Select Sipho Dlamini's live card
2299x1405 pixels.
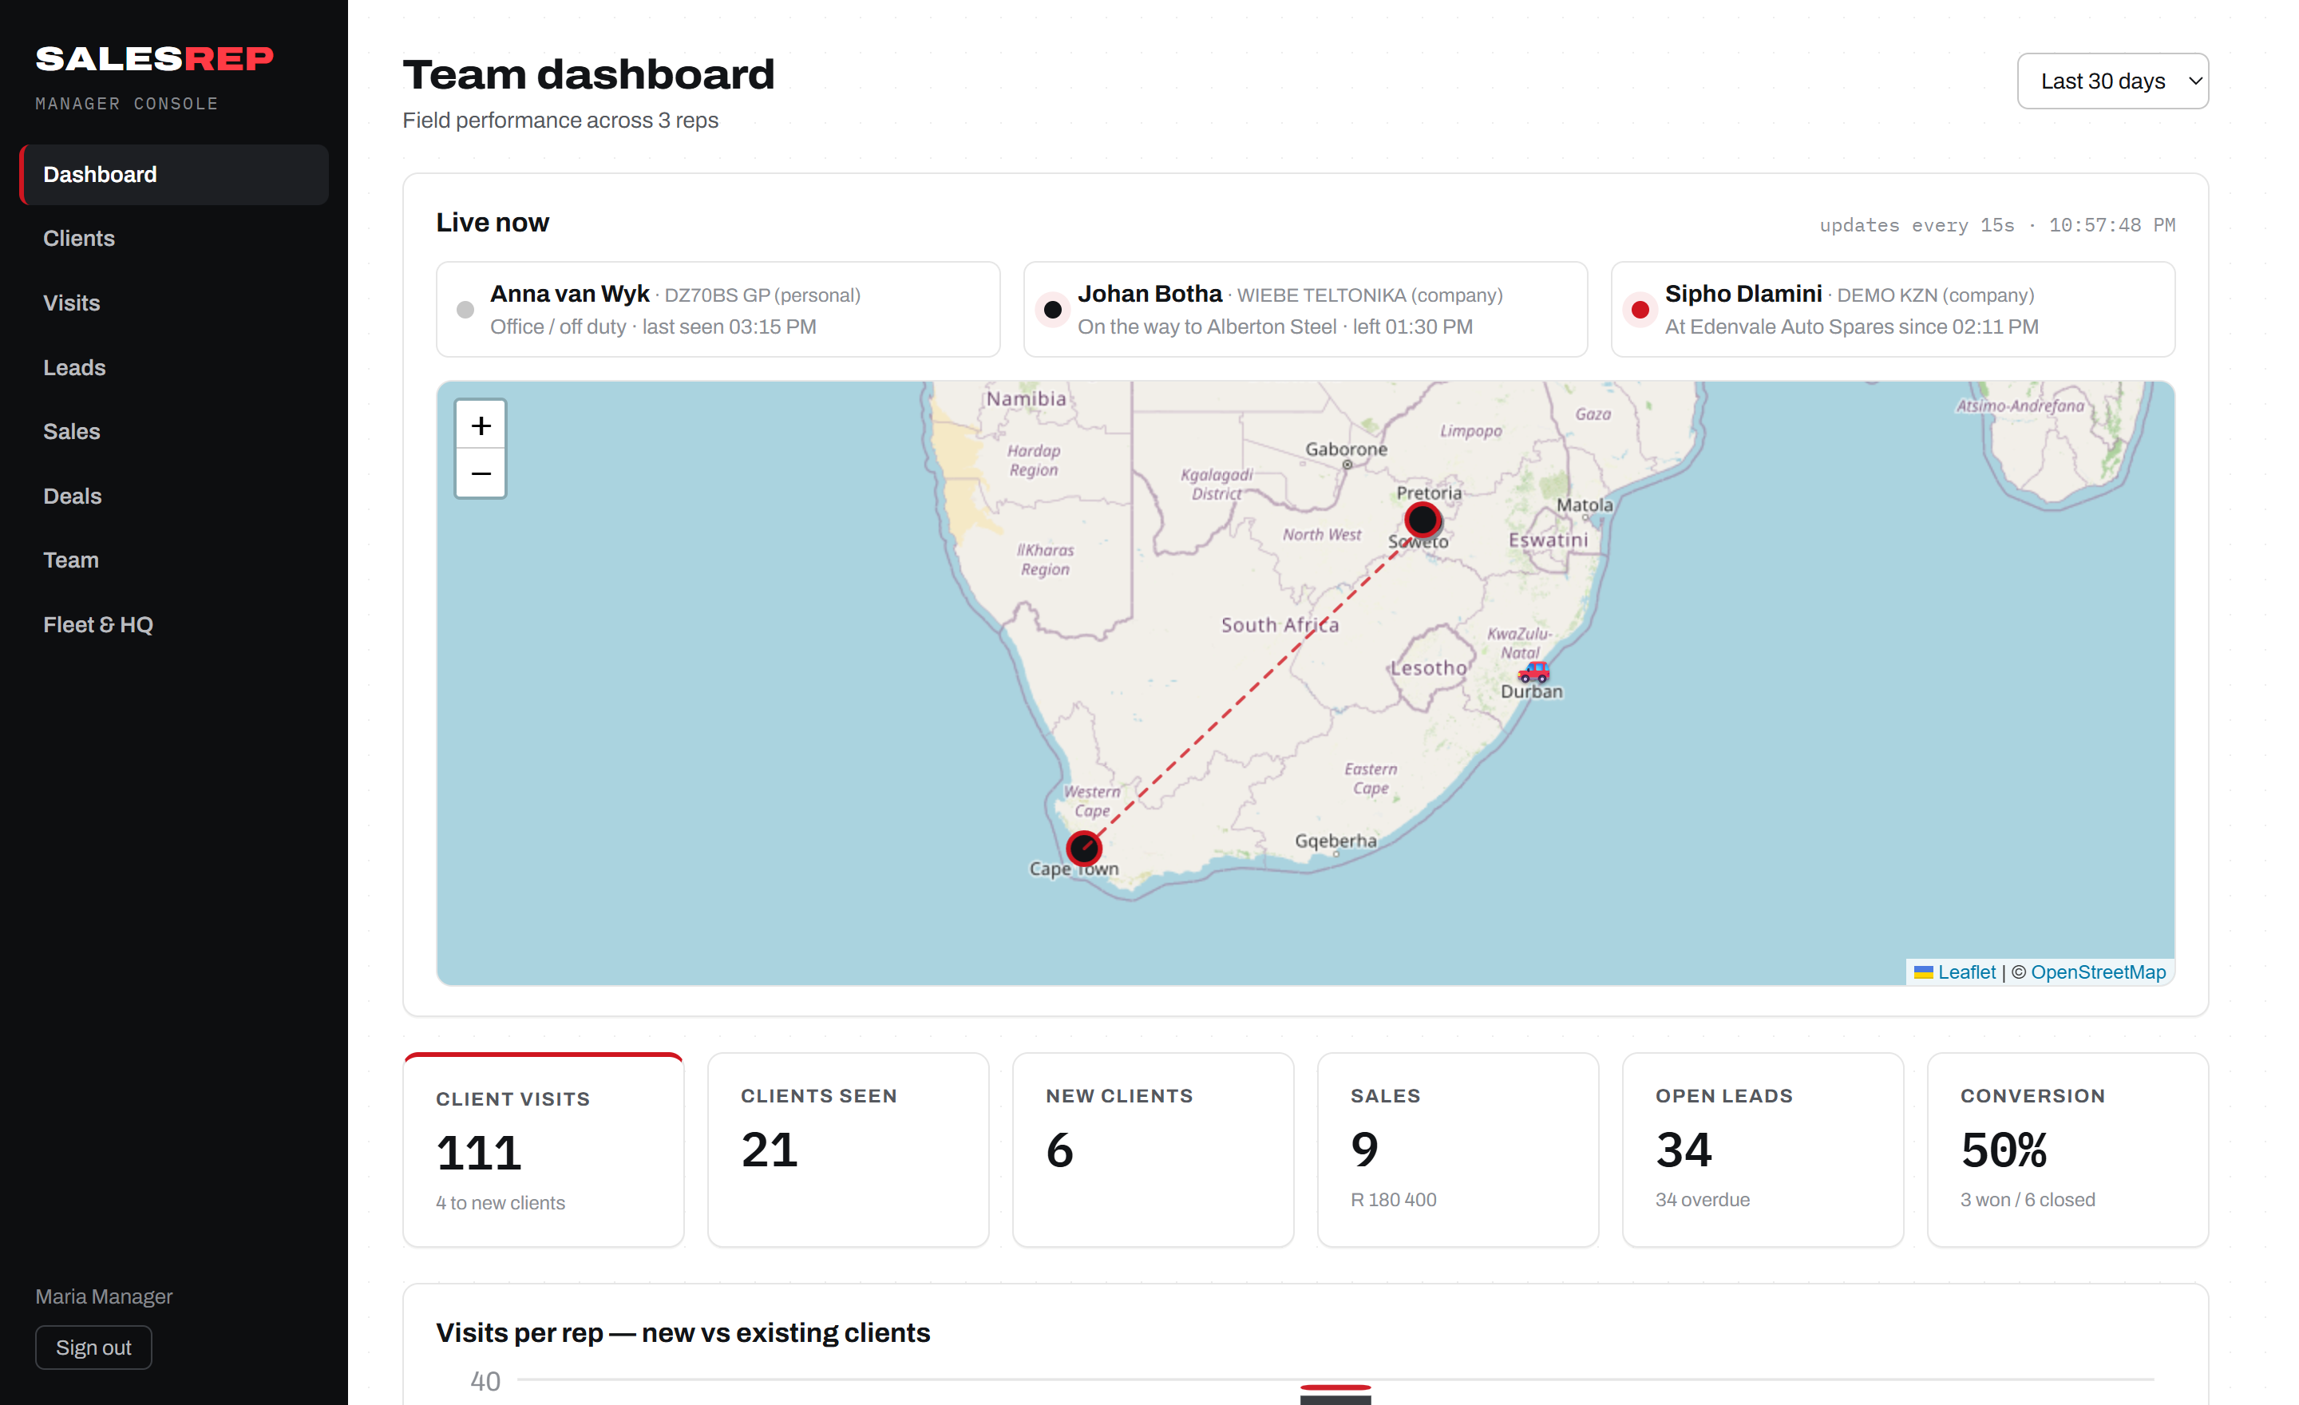(x=1892, y=310)
